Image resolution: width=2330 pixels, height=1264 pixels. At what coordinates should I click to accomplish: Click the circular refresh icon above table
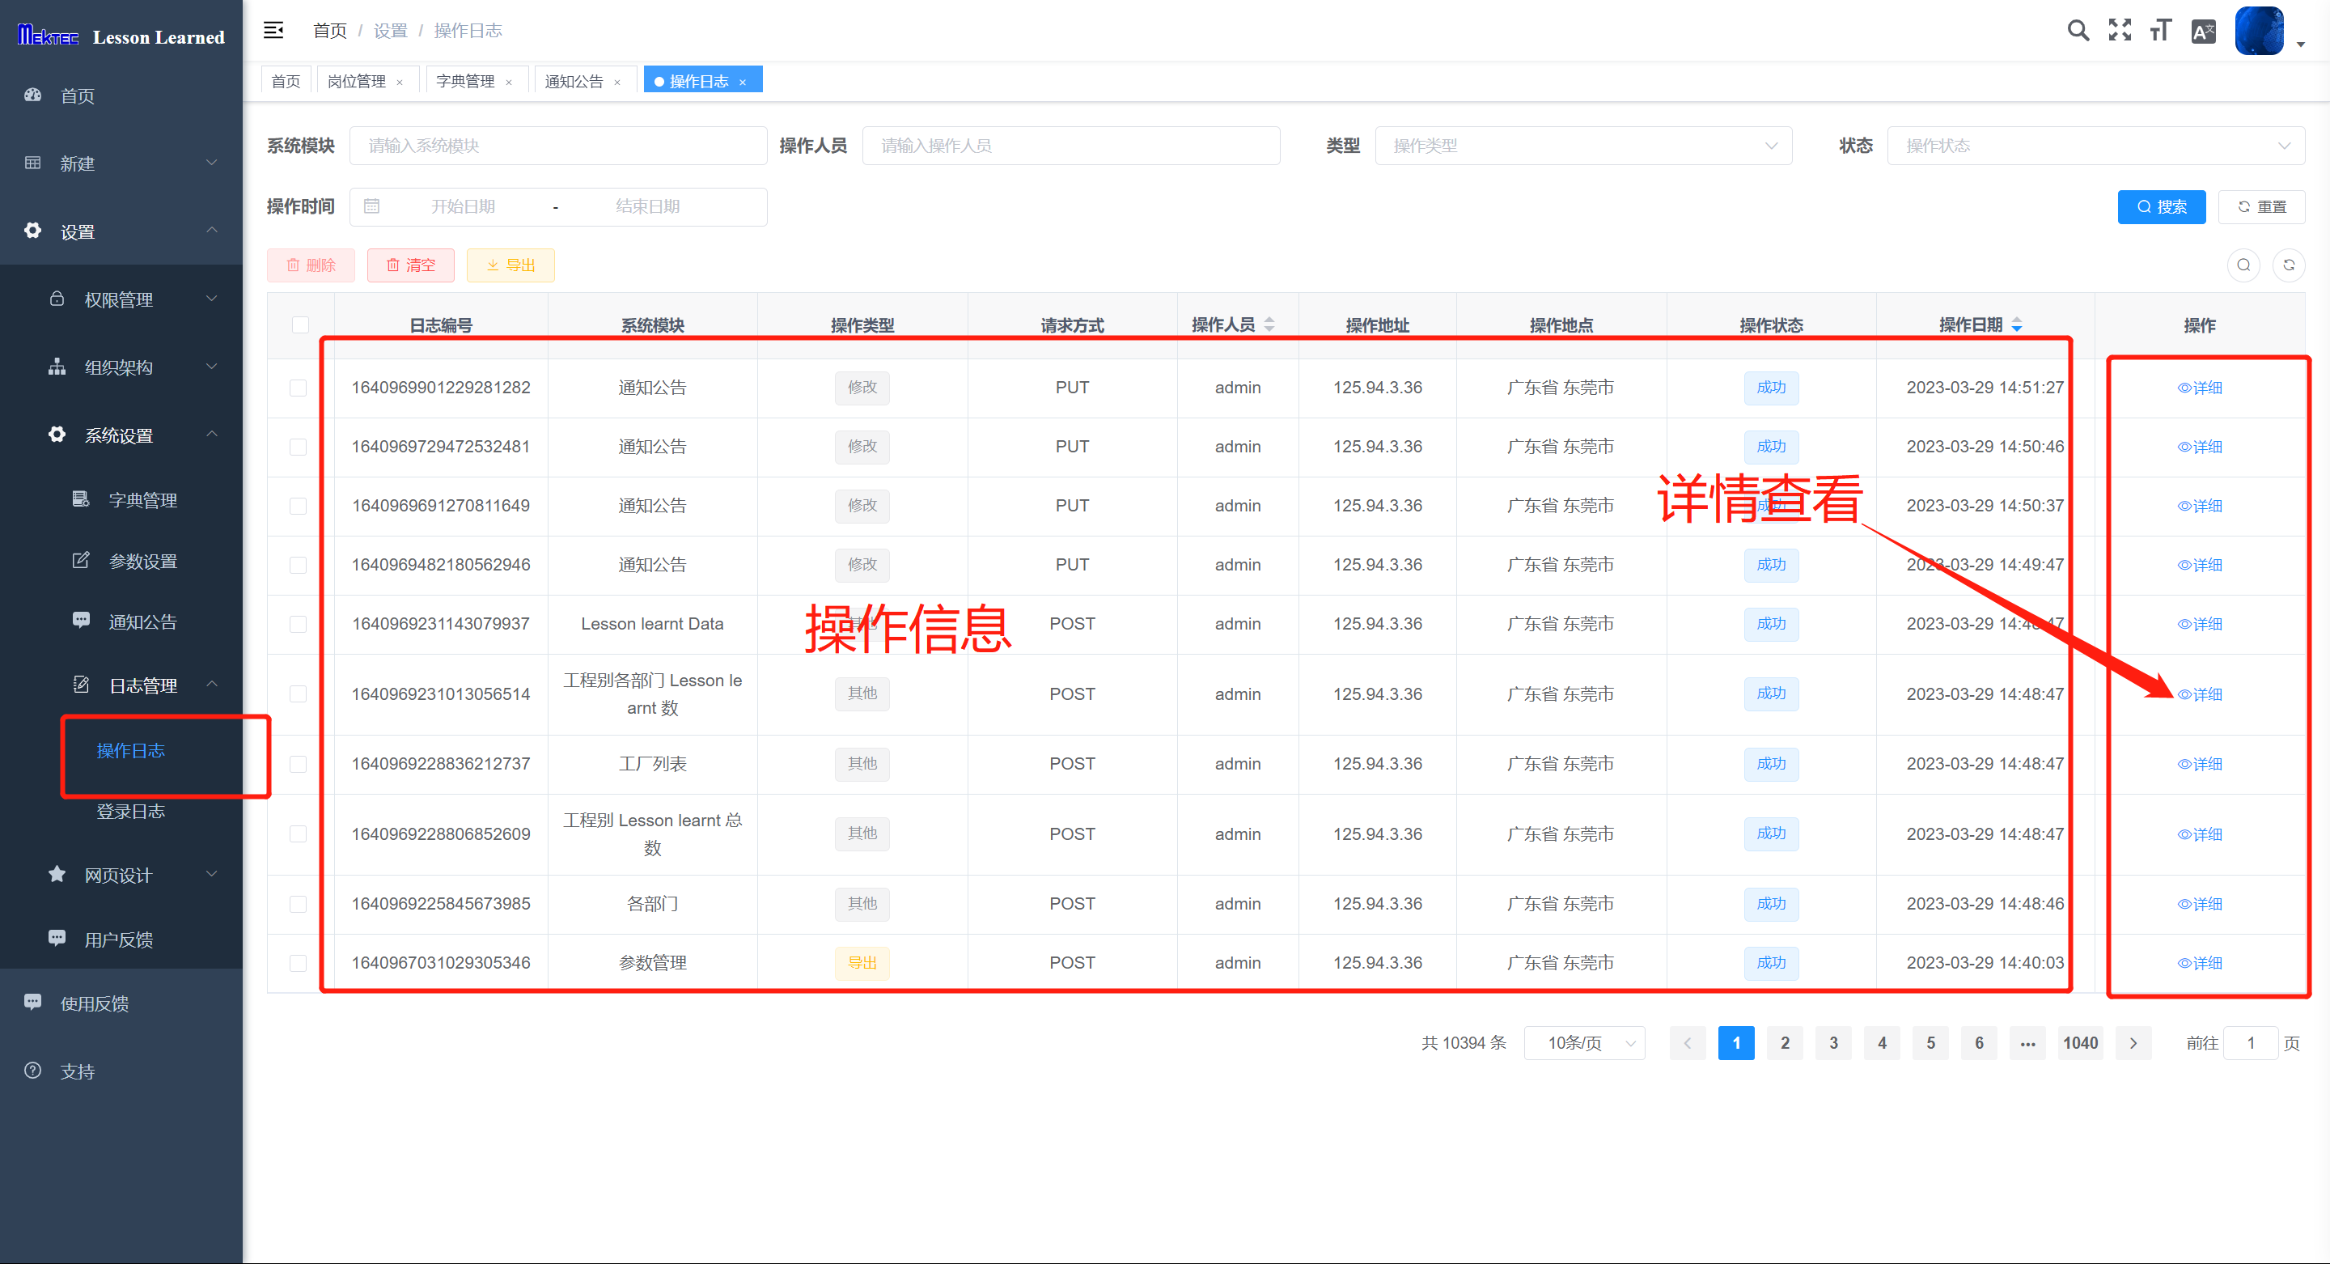coord(2289,265)
